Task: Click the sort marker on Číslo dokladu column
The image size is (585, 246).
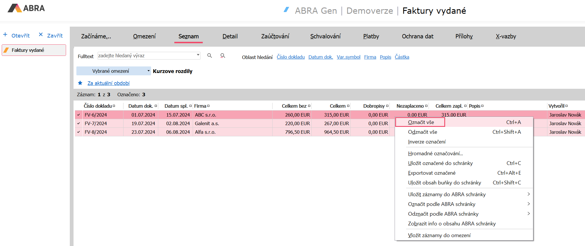Action: (x=114, y=106)
